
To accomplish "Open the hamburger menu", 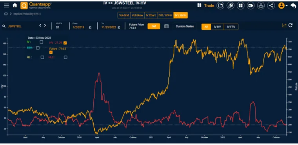I will click(6, 5).
